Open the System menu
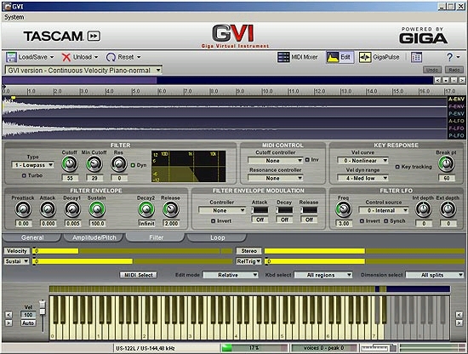Screen dimensions: 468x354 point(14,17)
